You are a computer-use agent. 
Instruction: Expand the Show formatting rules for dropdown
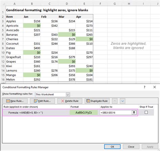pos(68,94)
